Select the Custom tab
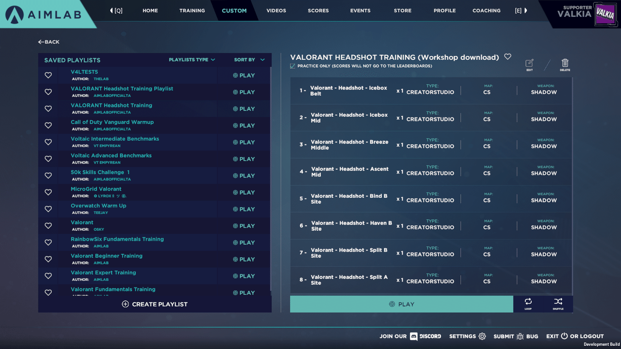This screenshot has height=349, width=621. [234, 10]
